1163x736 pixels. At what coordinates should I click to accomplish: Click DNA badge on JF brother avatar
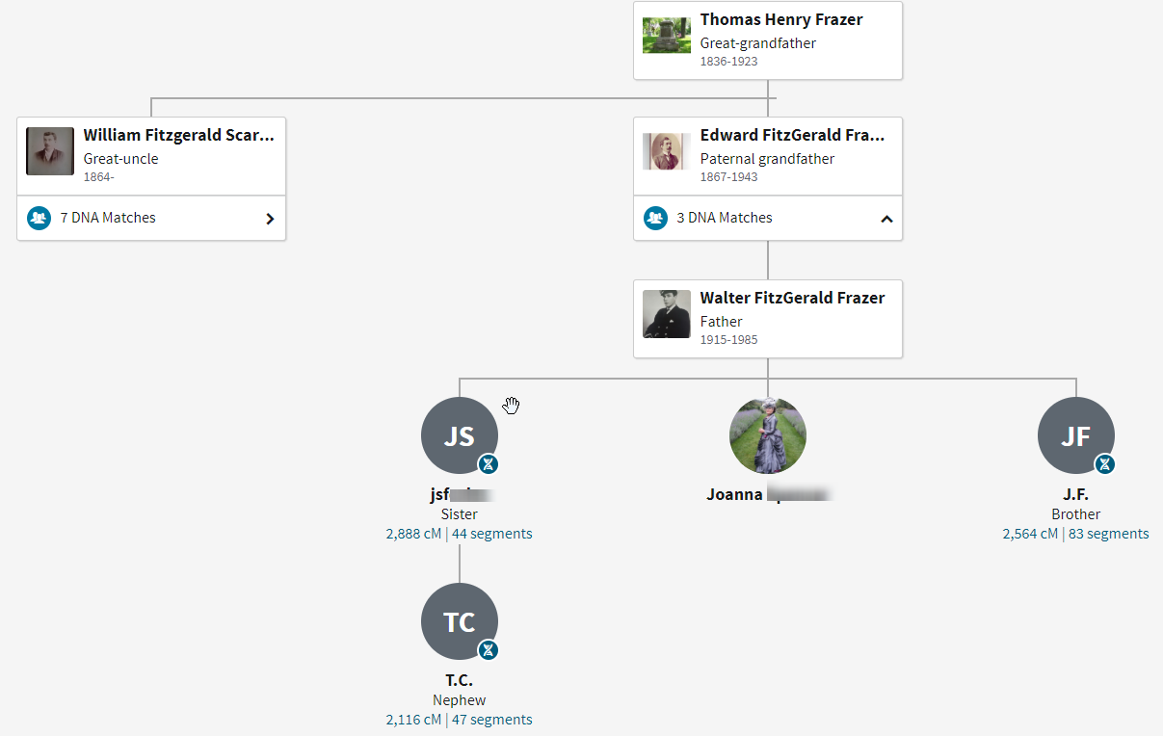(x=1104, y=464)
